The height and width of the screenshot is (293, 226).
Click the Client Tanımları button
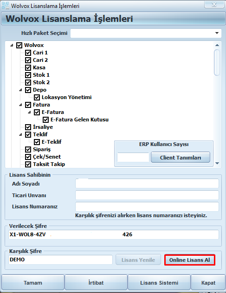181,157
